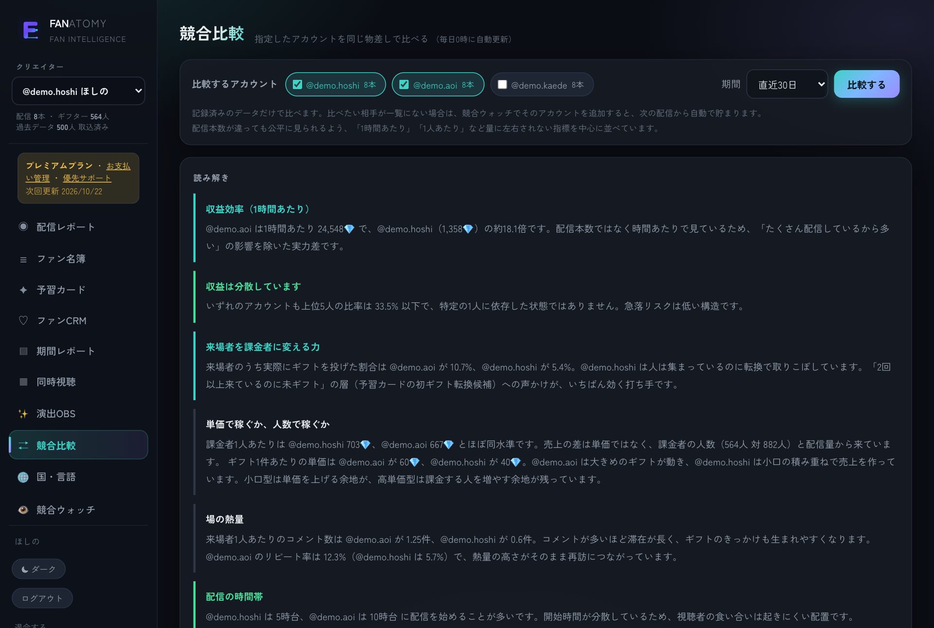Click the 読み解き section label
Viewport: 934px width, 628px height.
(x=211, y=178)
